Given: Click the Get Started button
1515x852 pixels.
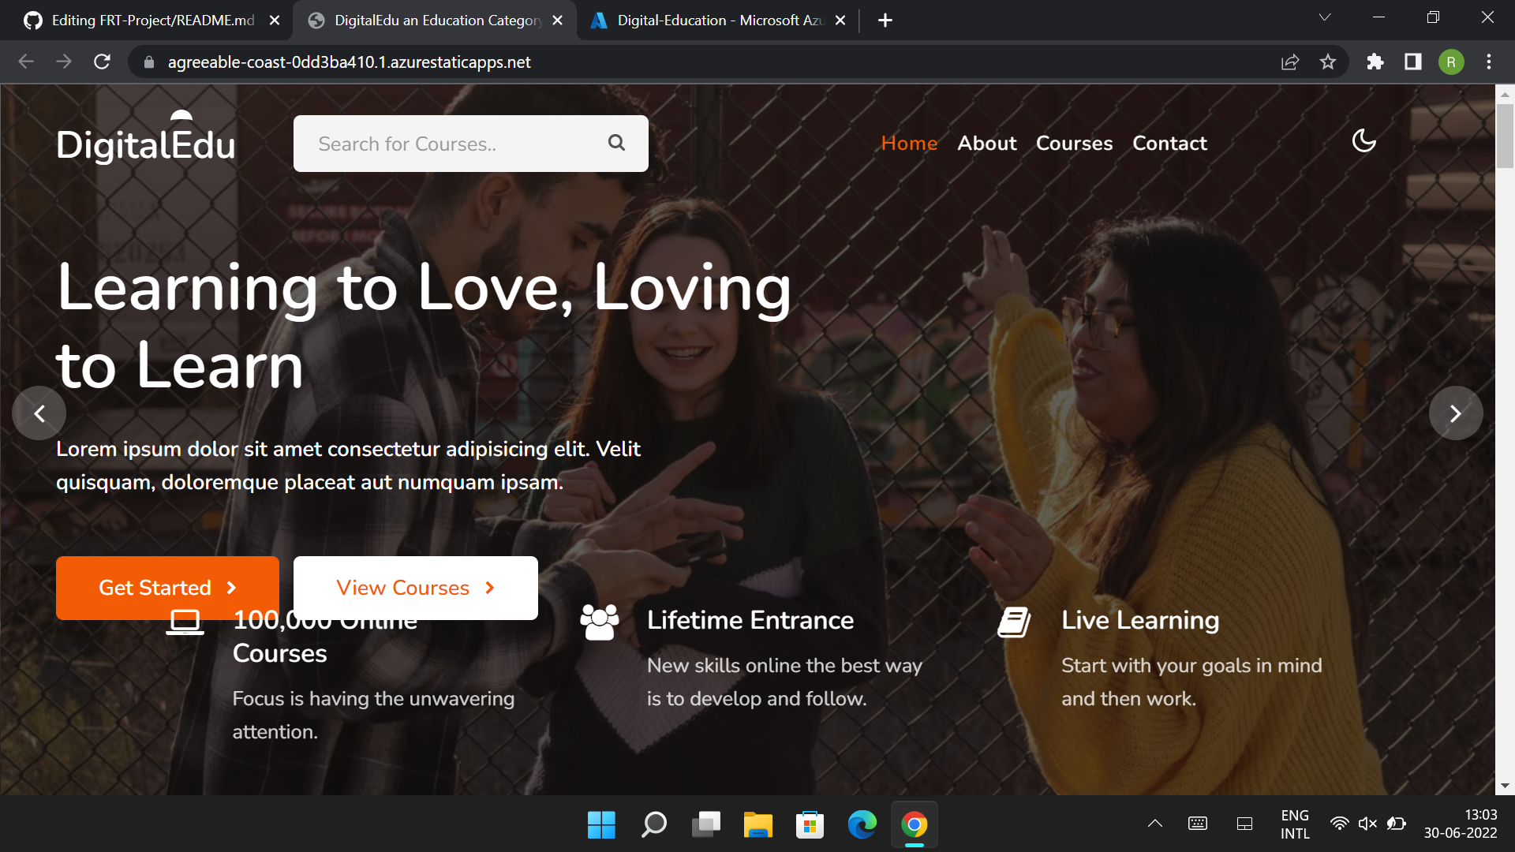Looking at the screenshot, I should [x=167, y=588].
